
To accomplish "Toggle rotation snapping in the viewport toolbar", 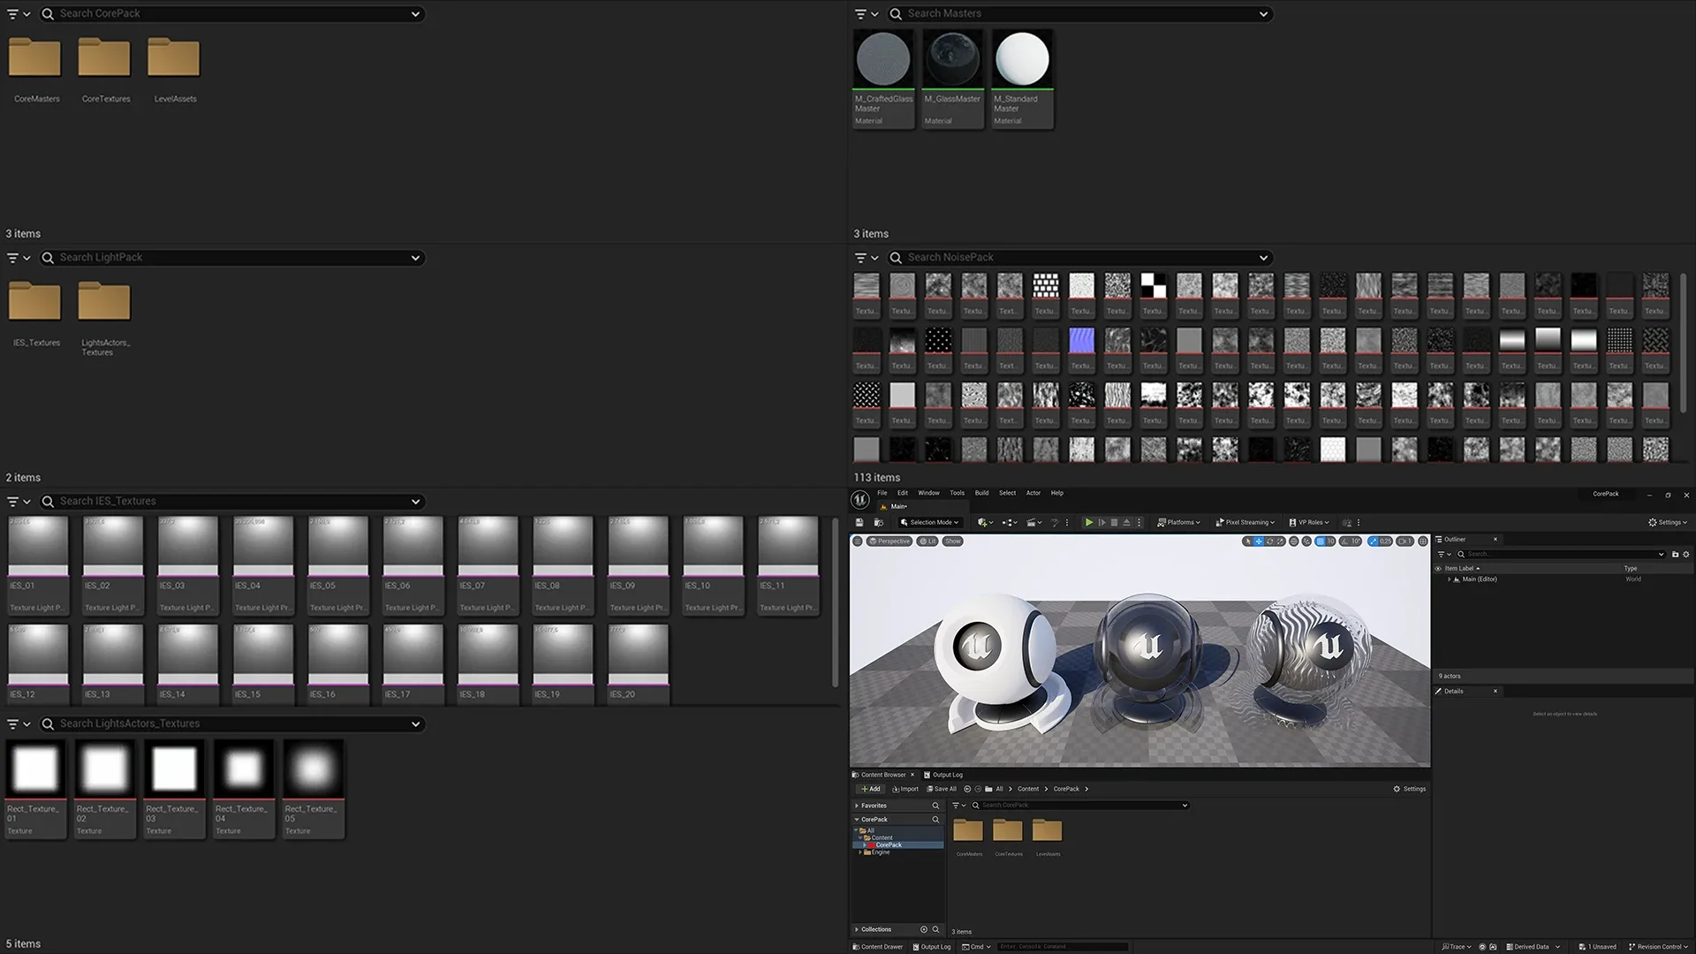I will click(1344, 541).
